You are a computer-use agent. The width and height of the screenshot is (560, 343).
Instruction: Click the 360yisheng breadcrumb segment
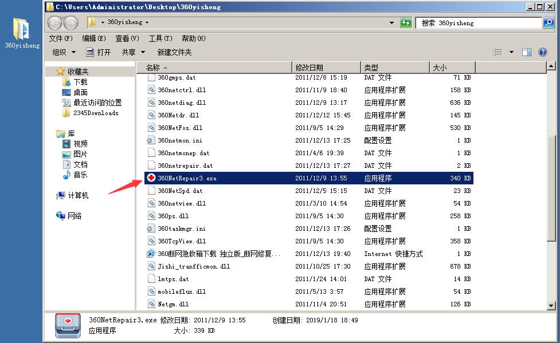[124, 22]
